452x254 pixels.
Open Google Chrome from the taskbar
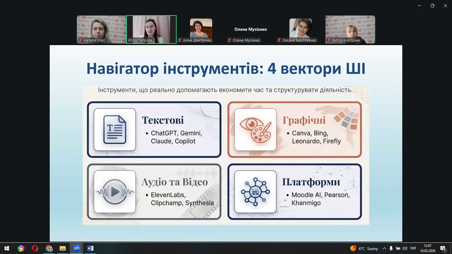point(49,248)
